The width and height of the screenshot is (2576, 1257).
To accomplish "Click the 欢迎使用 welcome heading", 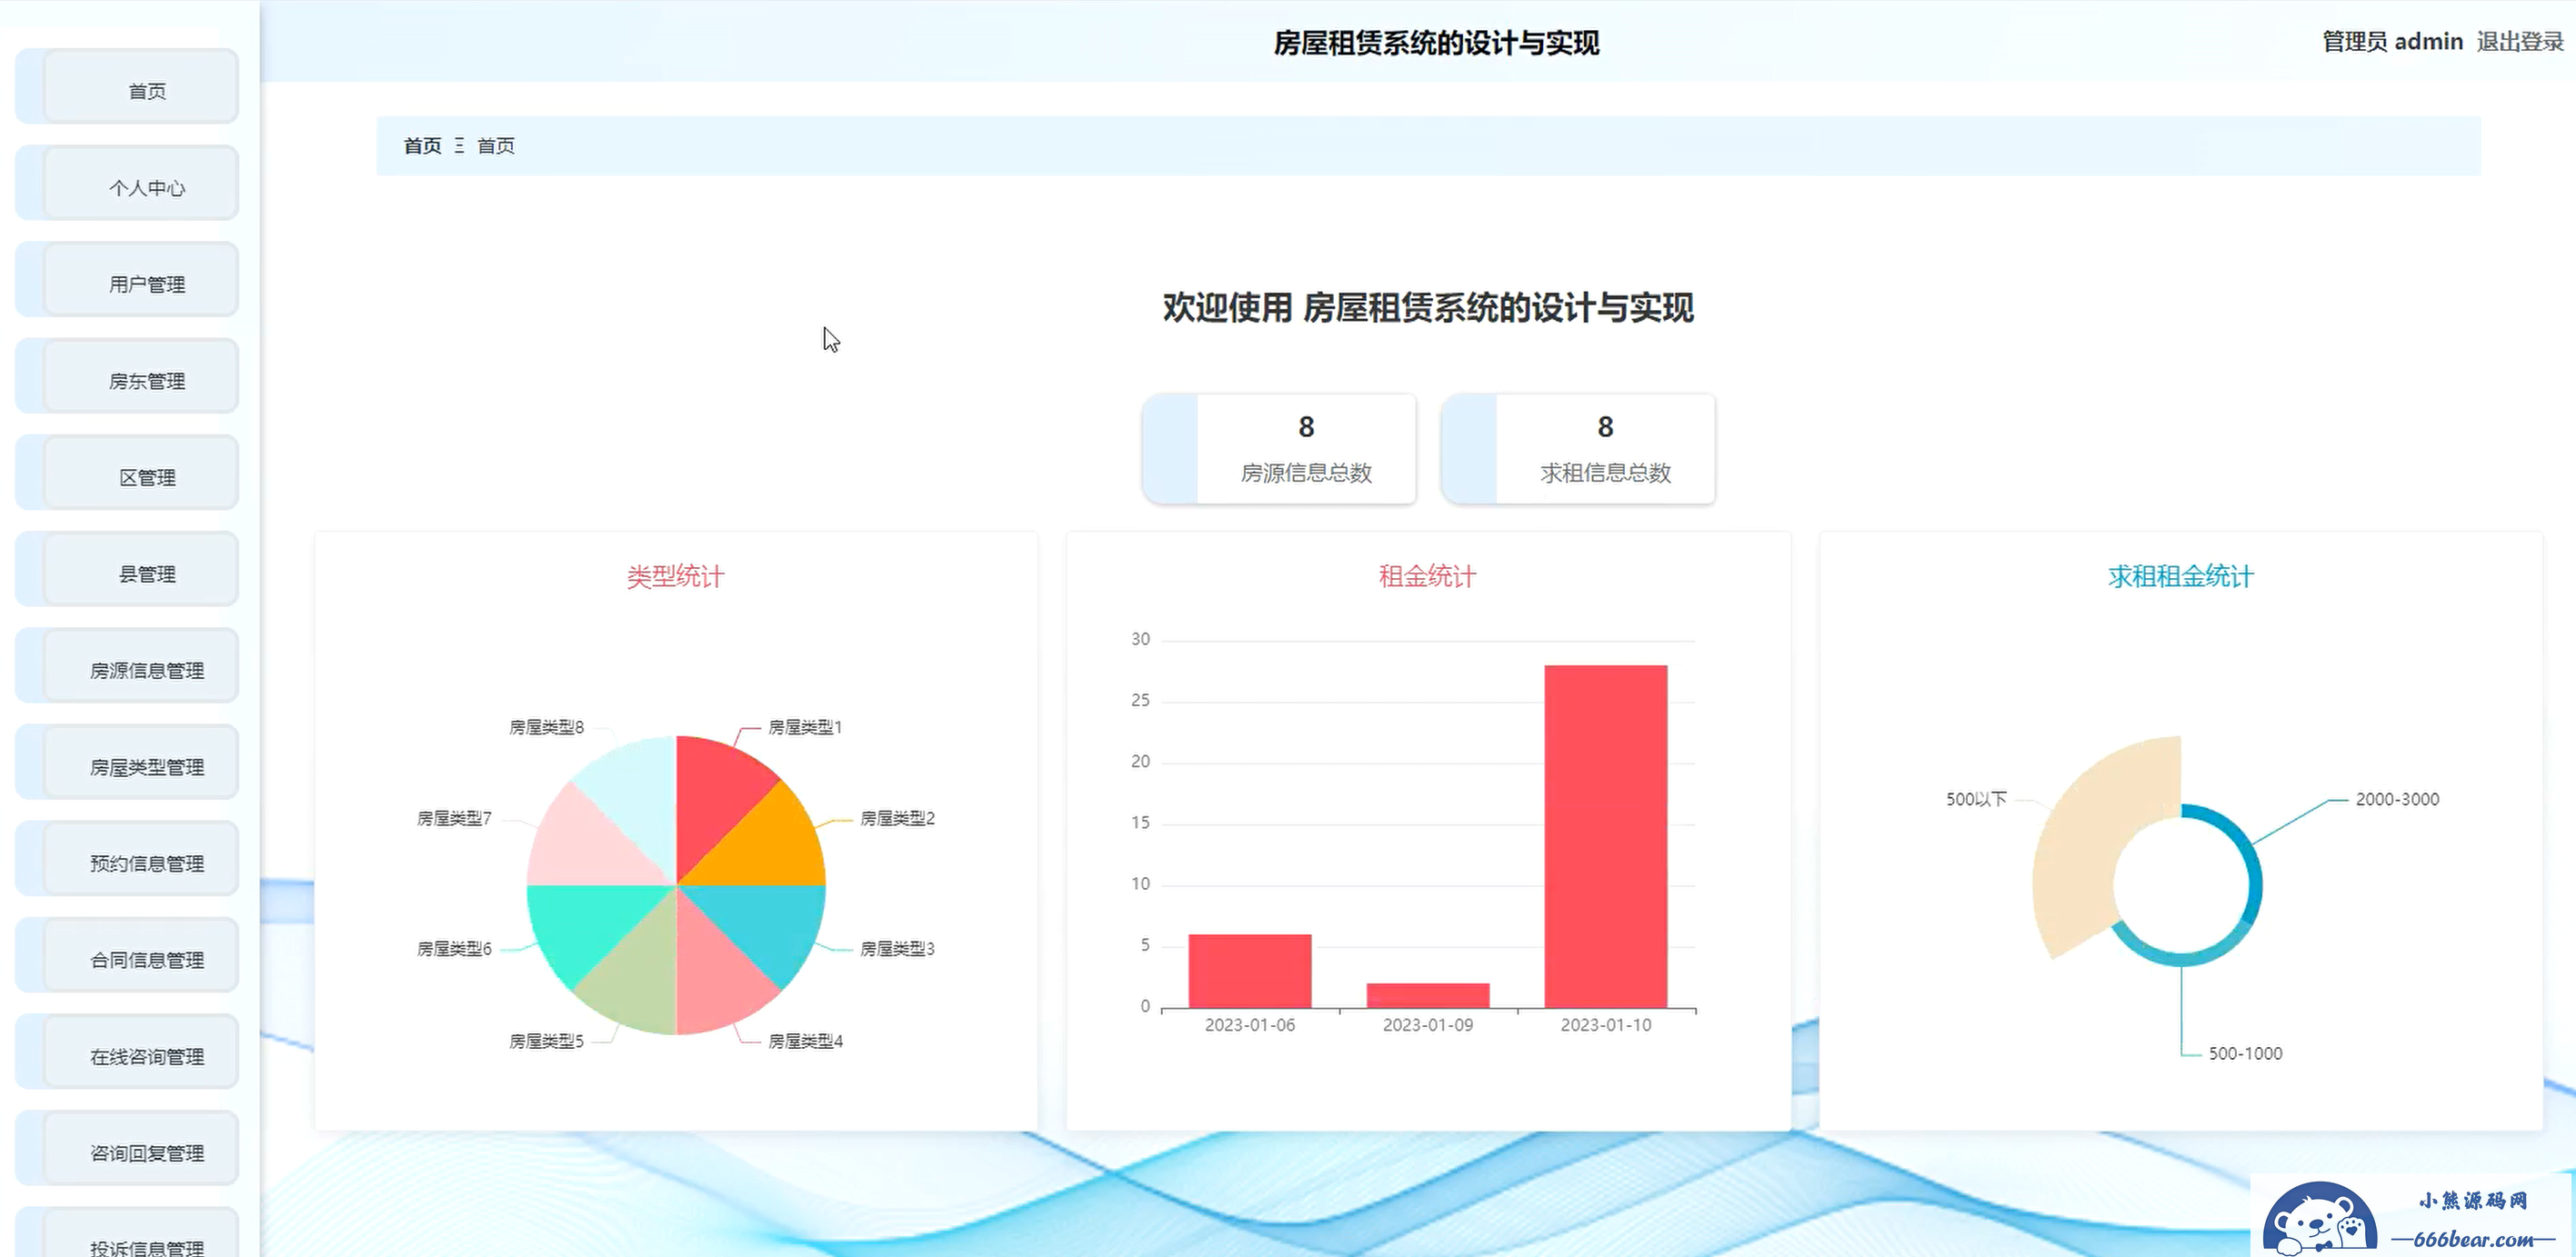I will 1428,308.
